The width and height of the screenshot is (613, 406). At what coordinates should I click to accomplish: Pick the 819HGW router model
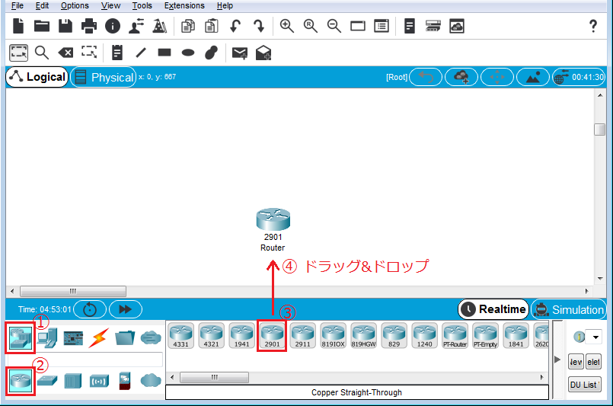point(363,336)
